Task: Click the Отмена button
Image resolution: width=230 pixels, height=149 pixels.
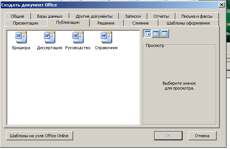Action: point(202,136)
